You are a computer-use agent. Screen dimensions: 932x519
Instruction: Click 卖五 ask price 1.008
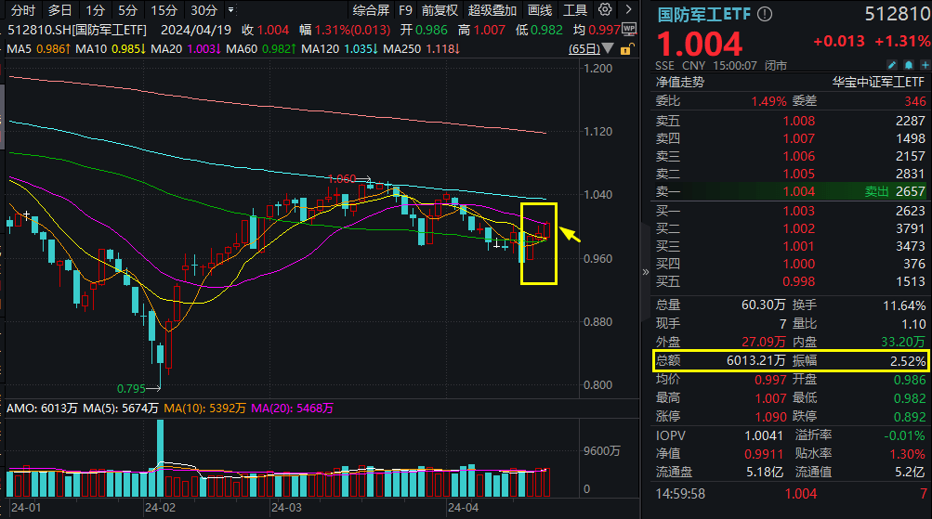point(799,121)
